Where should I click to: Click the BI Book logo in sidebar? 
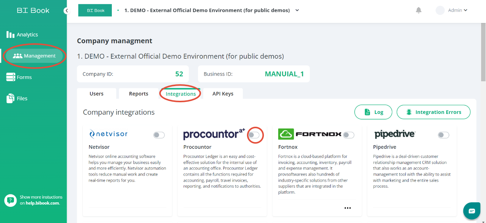(33, 11)
